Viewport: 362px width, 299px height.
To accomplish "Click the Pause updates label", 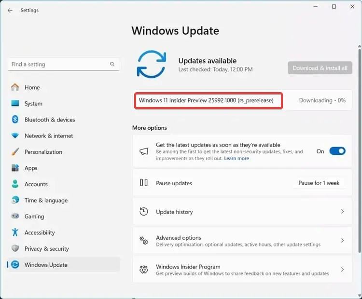I will click(x=174, y=183).
